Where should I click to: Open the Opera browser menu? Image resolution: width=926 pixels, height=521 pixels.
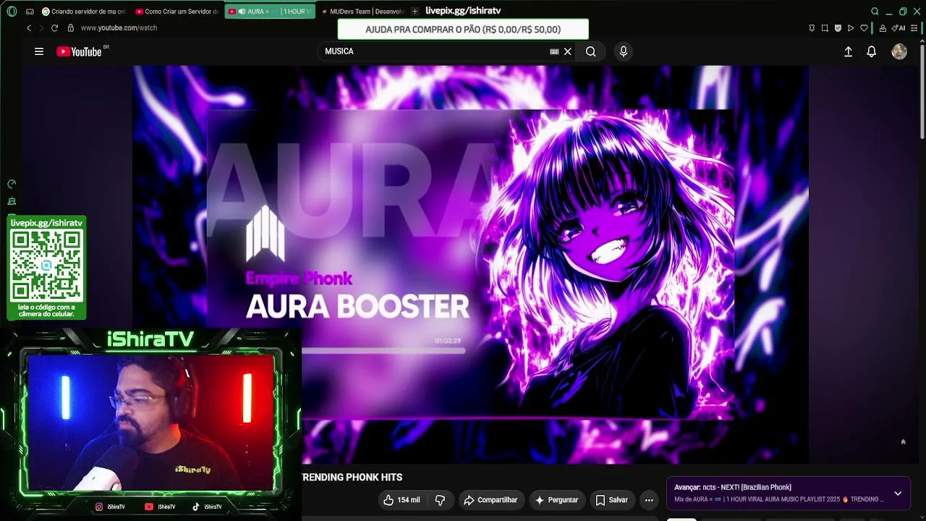[x=12, y=12]
